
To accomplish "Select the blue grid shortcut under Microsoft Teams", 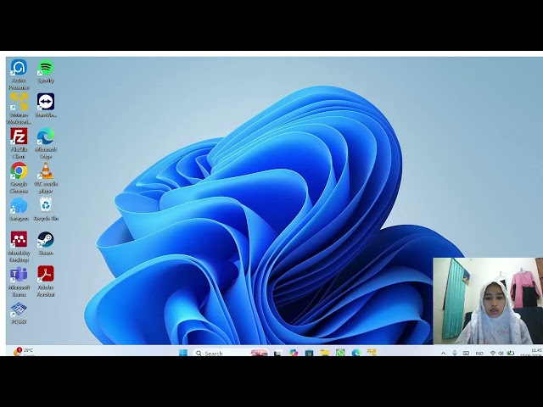I will tap(19, 313).
